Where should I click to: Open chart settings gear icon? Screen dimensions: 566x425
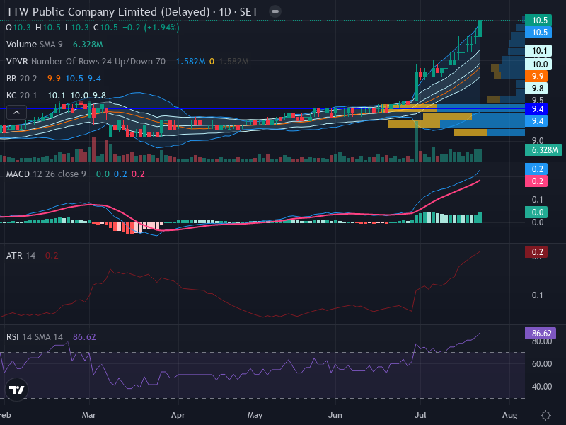pyautogui.click(x=545, y=415)
